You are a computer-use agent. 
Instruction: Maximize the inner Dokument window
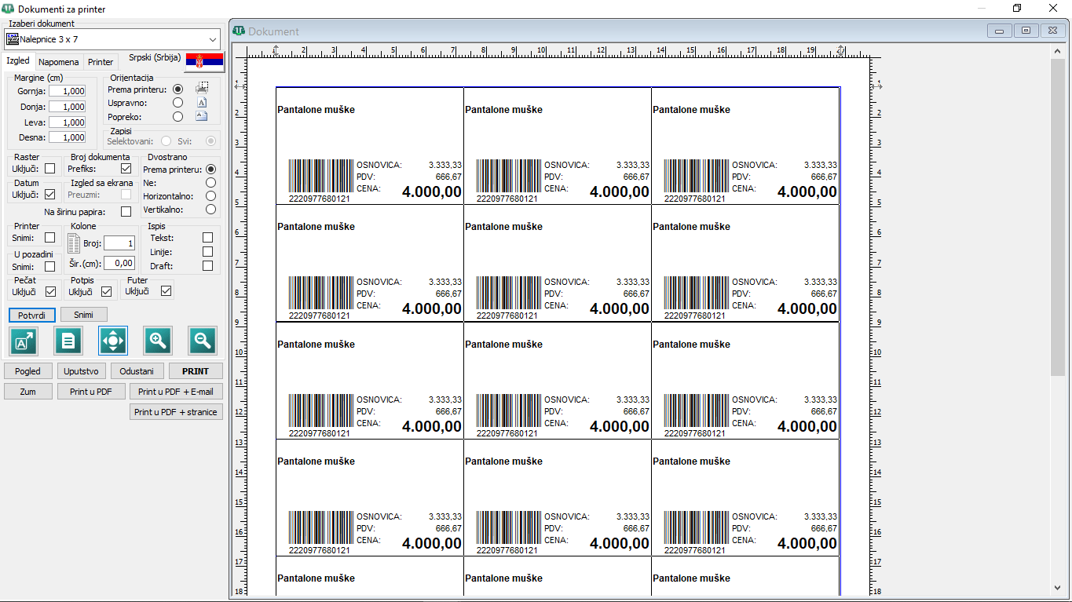tap(1026, 31)
